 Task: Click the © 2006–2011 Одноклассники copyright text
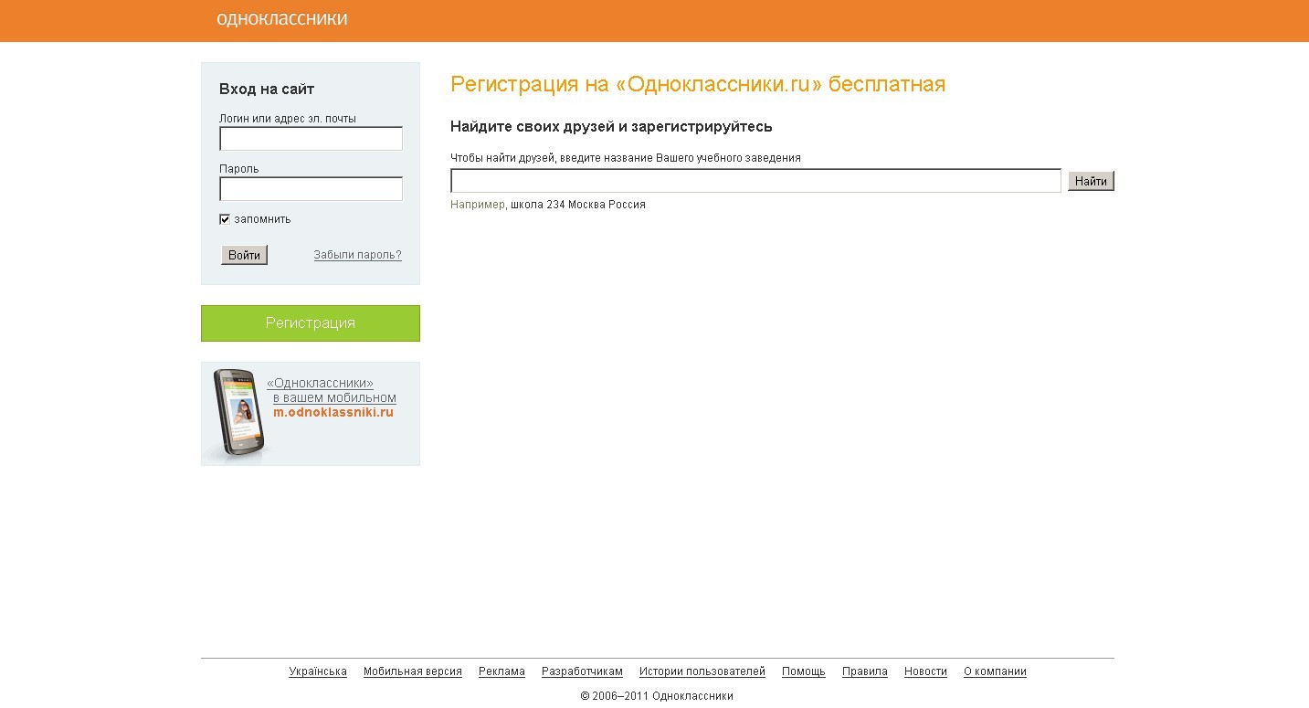tap(657, 696)
